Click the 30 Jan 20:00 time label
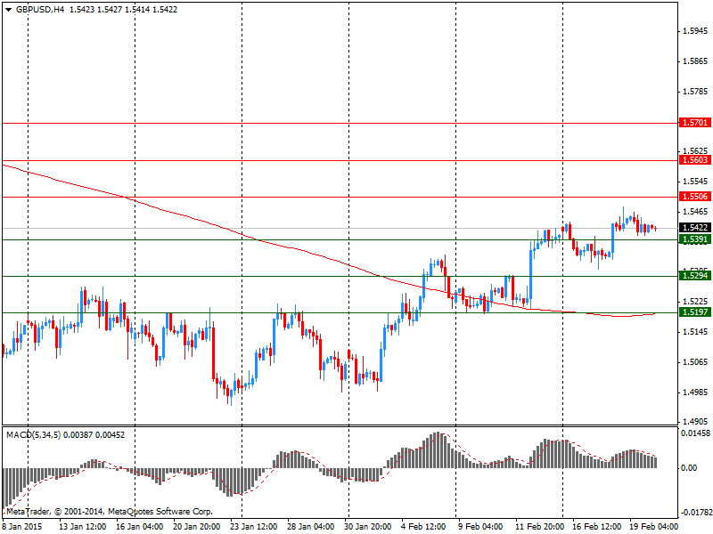 coord(367,527)
